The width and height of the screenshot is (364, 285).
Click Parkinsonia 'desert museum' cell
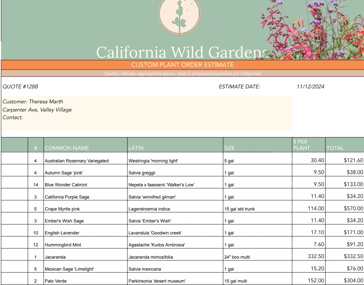coord(175,278)
